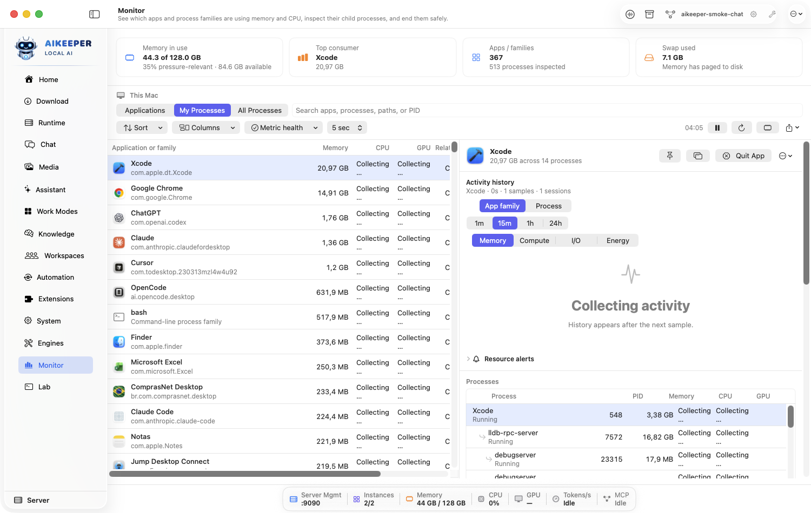The image size is (811, 513).
Task: Focus the process search field
Action: pos(547,110)
